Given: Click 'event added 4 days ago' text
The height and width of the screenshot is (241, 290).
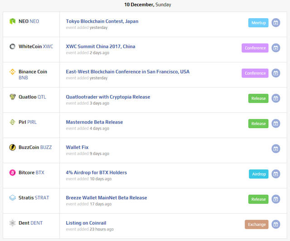Looking at the screenshot, I should coord(87,128).
